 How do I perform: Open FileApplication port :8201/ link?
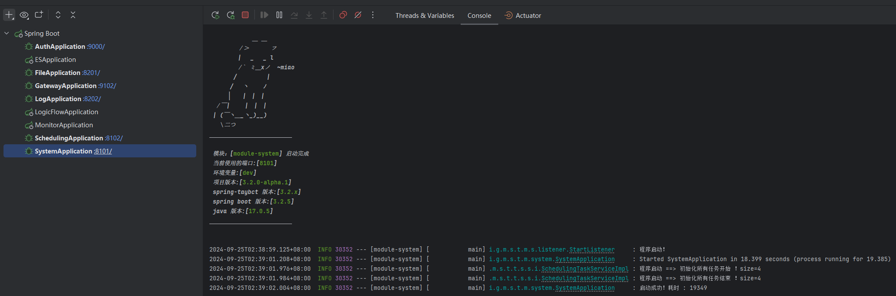[91, 73]
